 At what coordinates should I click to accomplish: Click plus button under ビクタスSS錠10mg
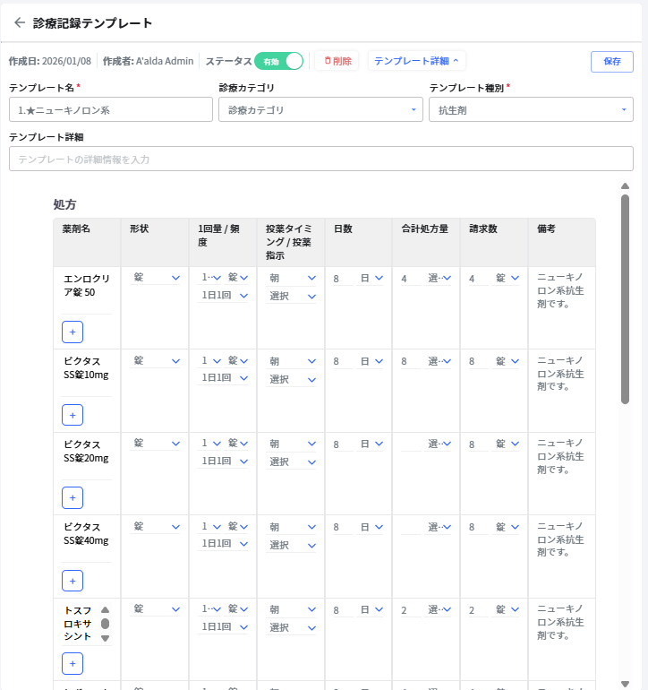coord(72,415)
